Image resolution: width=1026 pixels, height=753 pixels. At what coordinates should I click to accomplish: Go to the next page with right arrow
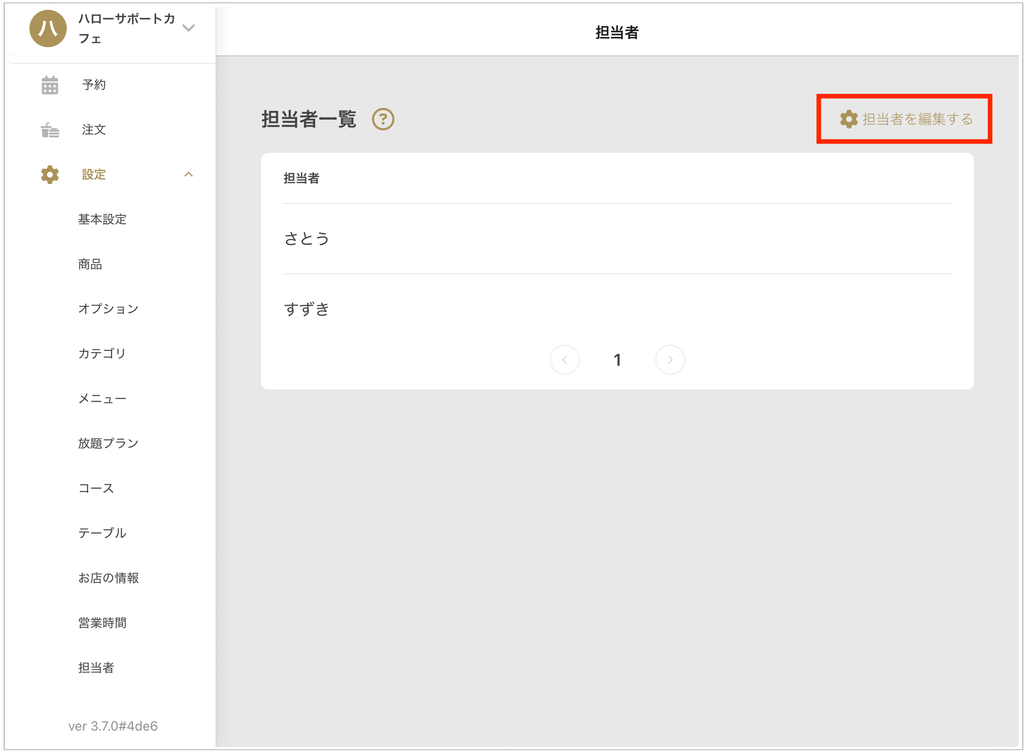pyautogui.click(x=670, y=360)
